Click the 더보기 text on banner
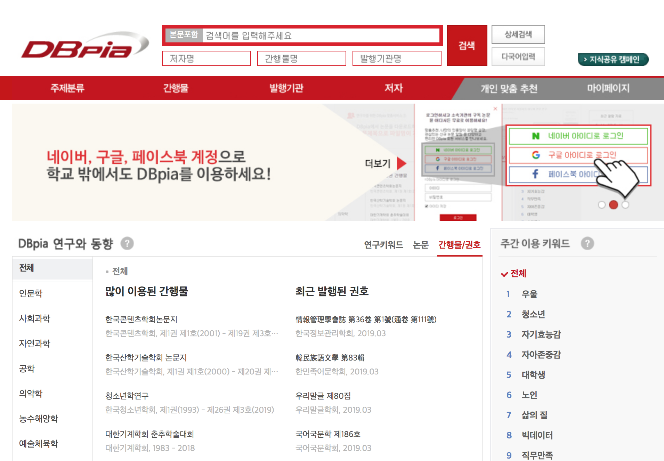 coord(378,163)
